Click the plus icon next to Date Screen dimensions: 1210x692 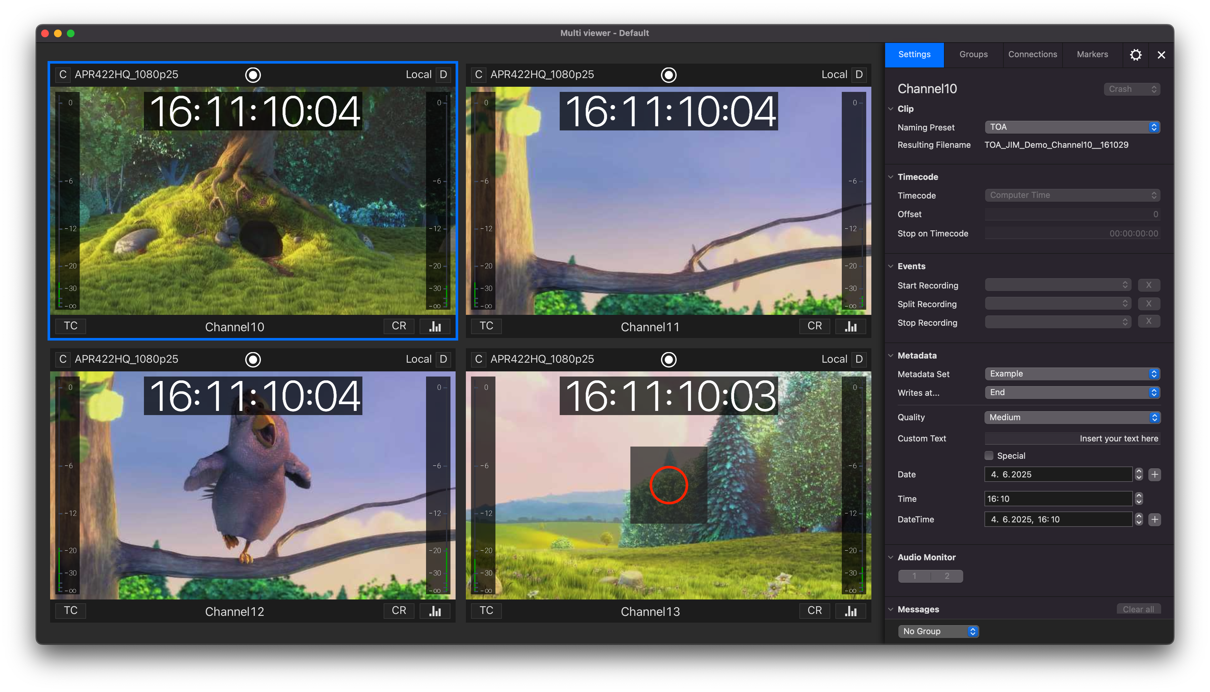tap(1154, 474)
